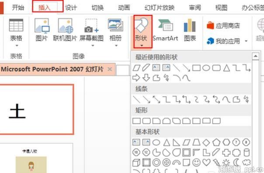Choose the snip single corner rectangle
Viewport: 264px width, 173px height.
coord(156,121)
